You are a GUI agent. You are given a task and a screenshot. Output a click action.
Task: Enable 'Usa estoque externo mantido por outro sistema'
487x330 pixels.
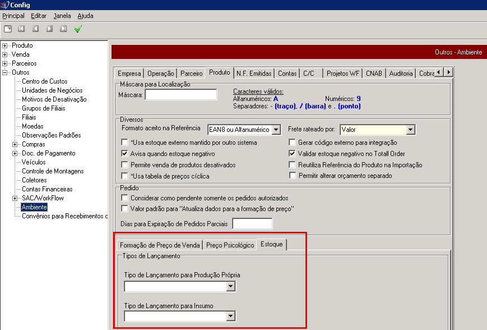click(124, 143)
